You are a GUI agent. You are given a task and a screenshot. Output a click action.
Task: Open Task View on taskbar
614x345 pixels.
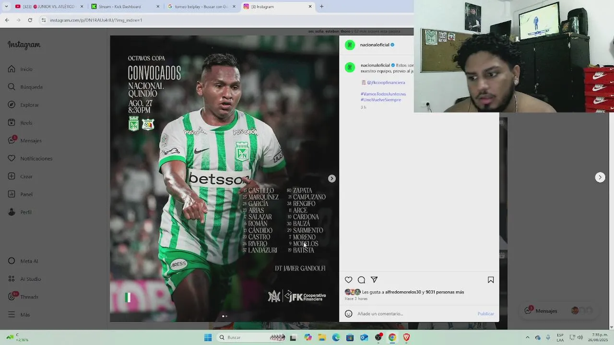(x=293, y=337)
